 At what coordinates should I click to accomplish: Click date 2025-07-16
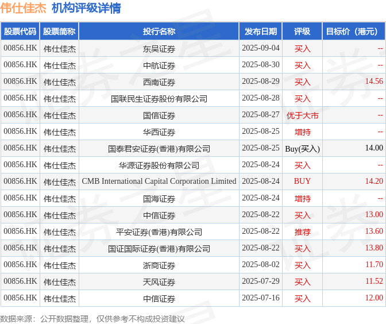(261, 298)
